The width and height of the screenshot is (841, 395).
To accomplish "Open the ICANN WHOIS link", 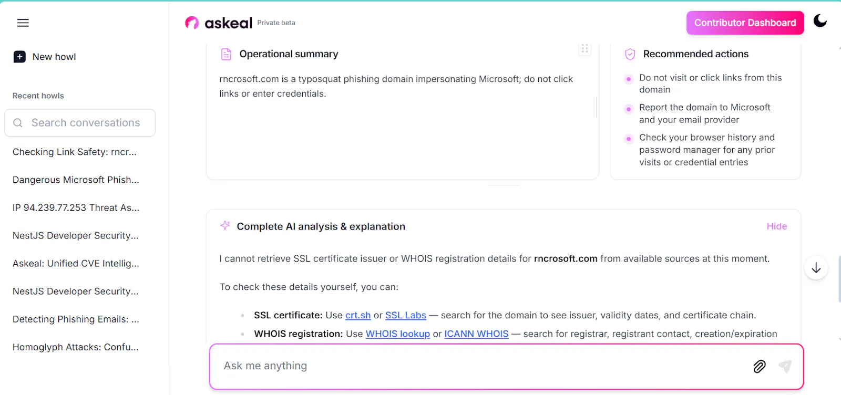I will [476, 334].
